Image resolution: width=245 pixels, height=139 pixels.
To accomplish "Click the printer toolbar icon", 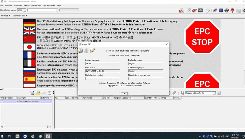I will pos(208,10).
